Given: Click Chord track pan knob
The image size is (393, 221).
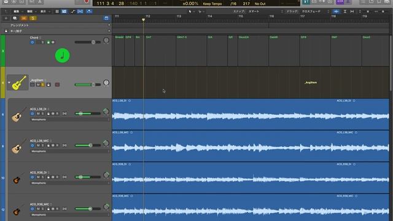Looking at the screenshot, I should pyautogui.click(x=106, y=41).
